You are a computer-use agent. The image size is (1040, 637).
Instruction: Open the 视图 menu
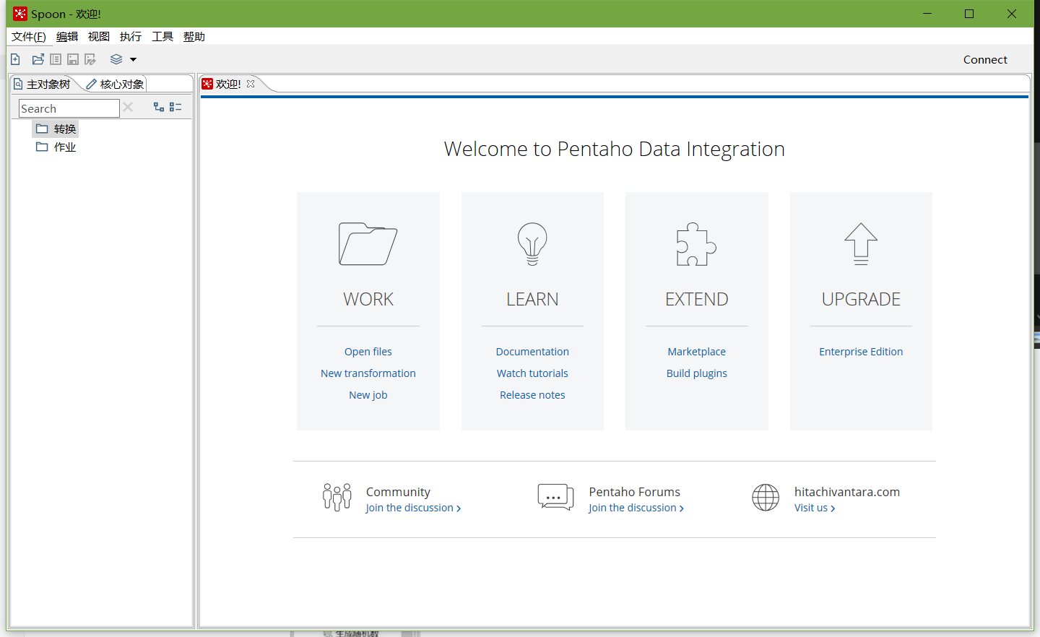point(99,37)
